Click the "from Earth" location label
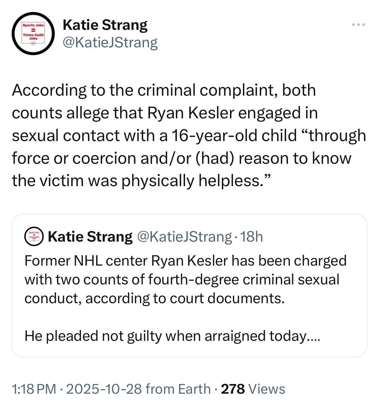 click(178, 388)
